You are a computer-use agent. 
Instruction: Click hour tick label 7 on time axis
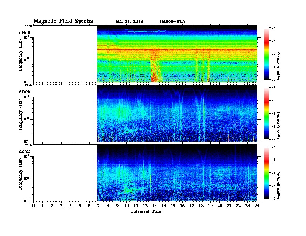coord(99,206)
